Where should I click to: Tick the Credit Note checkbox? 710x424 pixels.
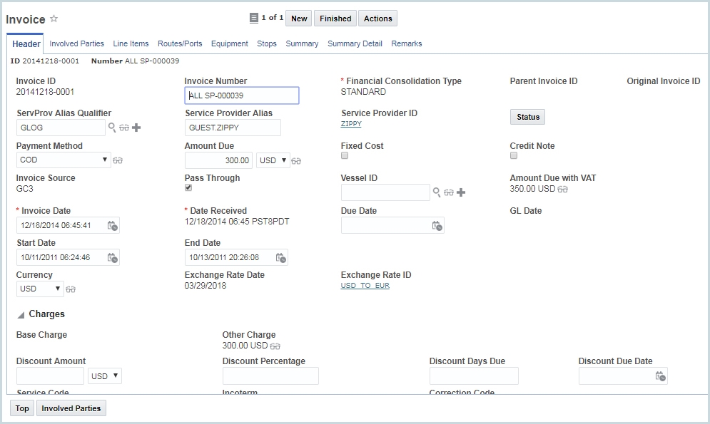click(x=514, y=155)
